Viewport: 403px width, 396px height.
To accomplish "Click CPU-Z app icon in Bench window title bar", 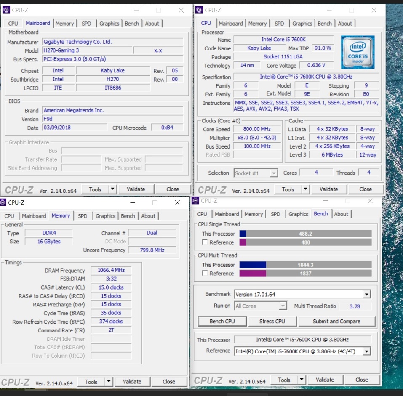I will click(196, 201).
